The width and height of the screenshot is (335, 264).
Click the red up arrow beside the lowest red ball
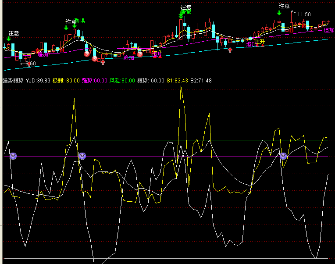[103, 62]
